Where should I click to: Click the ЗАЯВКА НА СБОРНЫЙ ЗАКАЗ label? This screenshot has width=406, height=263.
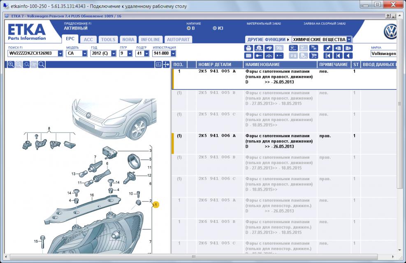[x=325, y=23]
